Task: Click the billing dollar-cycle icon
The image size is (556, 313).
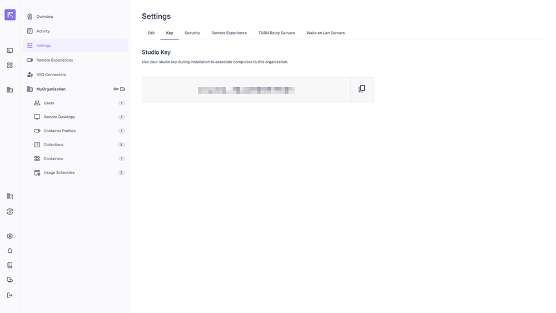Action: tap(10, 211)
